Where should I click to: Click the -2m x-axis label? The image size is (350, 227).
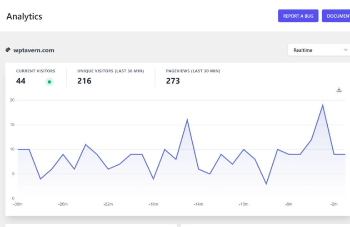[x=334, y=204]
